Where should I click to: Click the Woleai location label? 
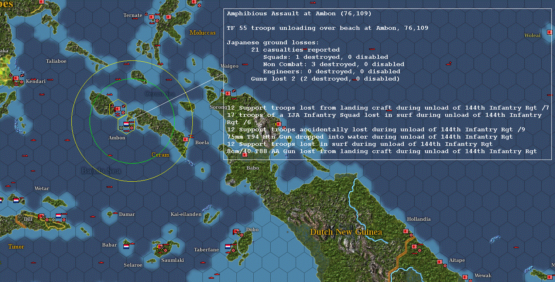point(532,35)
